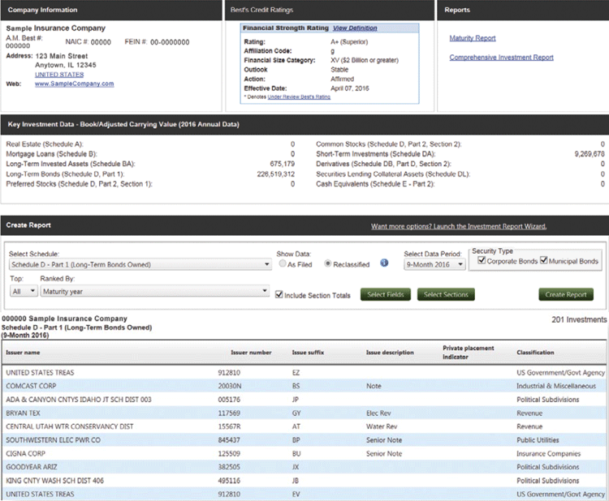Launch the Investment Report Wizard link
This screenshot has width=609, height=501.
(458, 226)
